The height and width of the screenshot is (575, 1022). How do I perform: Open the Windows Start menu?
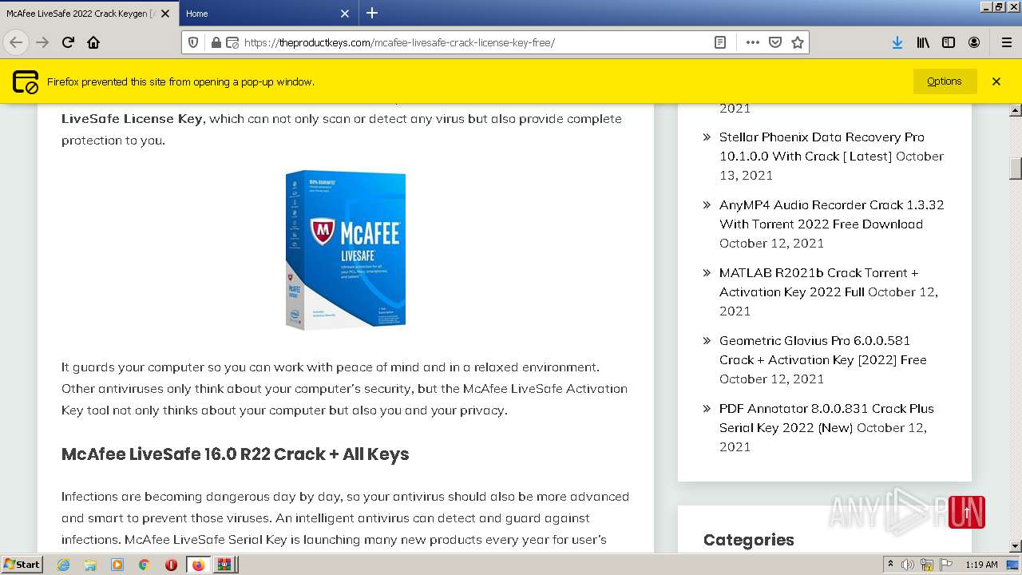coord(22,565)
